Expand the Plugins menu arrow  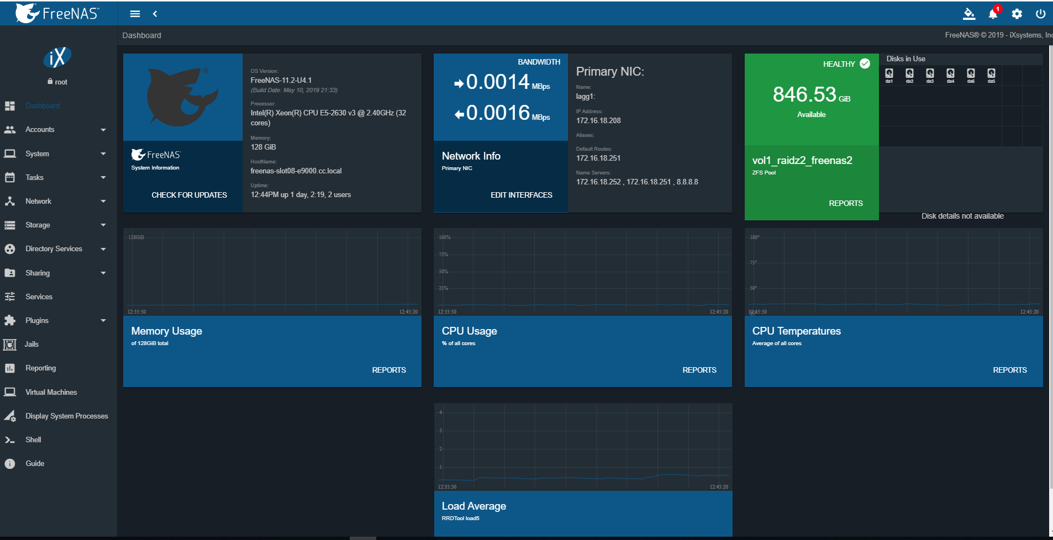[x=103, y=320]
